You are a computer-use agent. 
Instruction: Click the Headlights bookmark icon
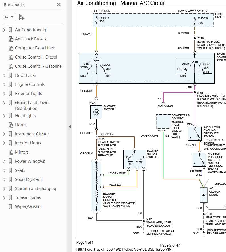coord(10,116)
